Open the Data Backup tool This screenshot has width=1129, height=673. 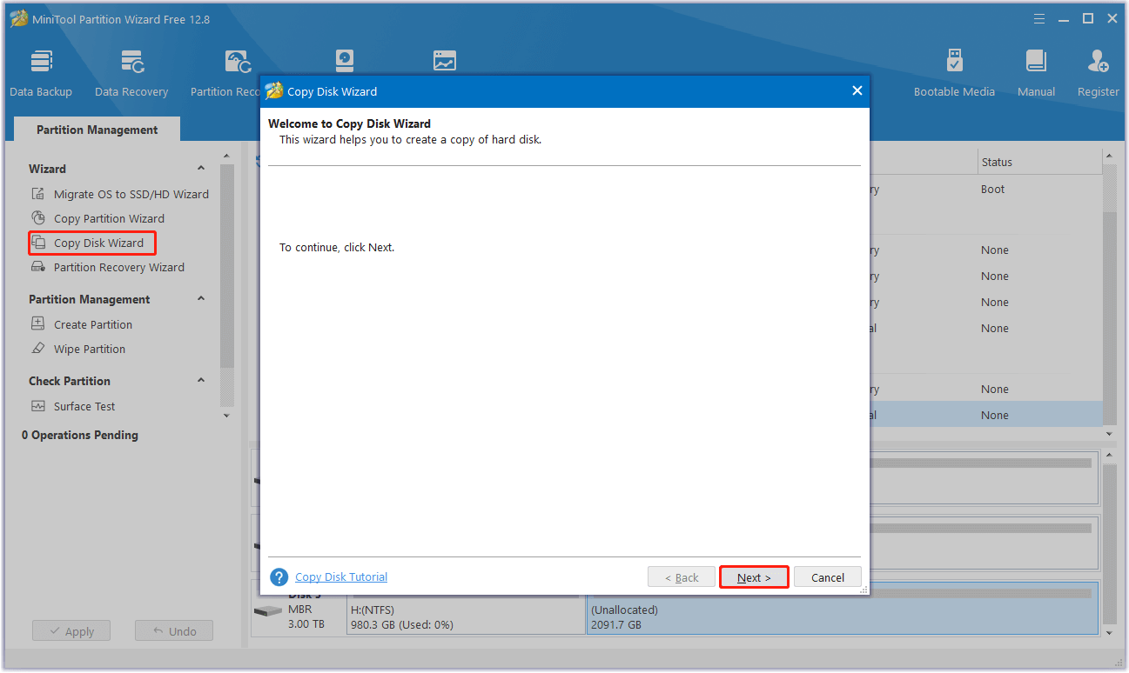(41, 73)
